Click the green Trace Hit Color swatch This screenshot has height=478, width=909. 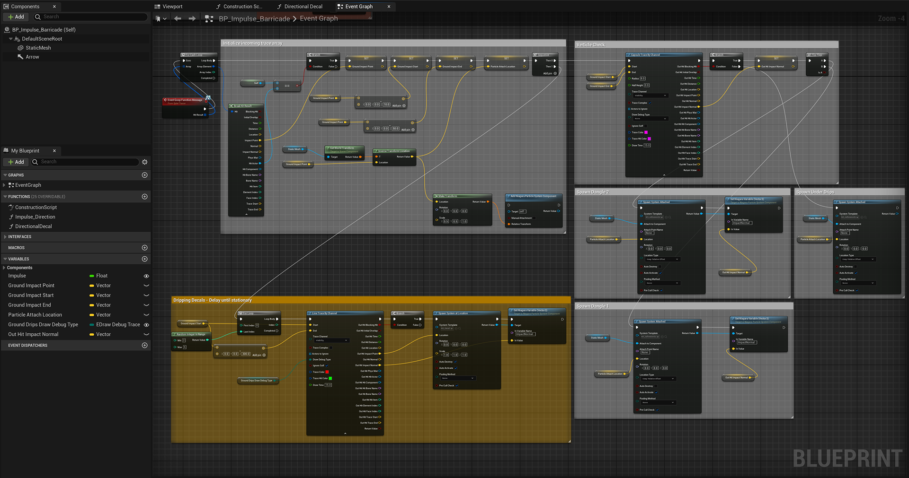tap(330, 378)
